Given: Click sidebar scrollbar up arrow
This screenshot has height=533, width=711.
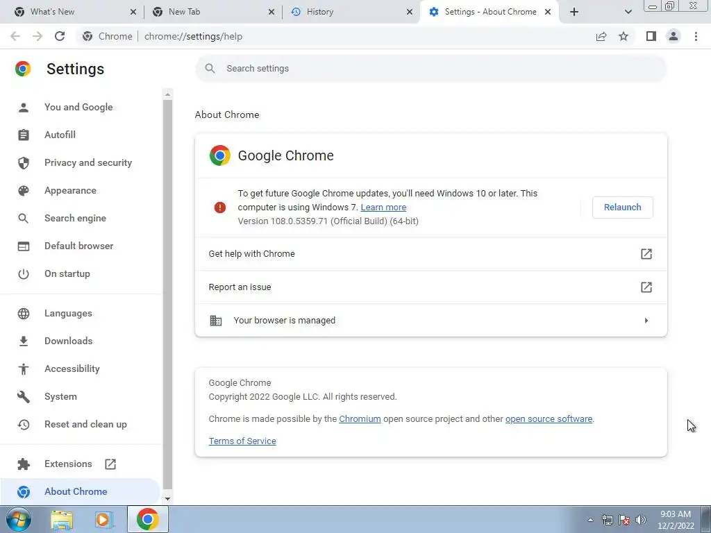Looking at the screenshot, I should point(167,94).
